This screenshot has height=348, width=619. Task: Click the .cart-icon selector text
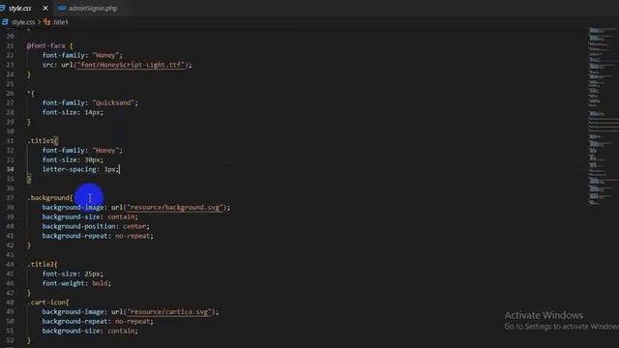click(46, 303)
